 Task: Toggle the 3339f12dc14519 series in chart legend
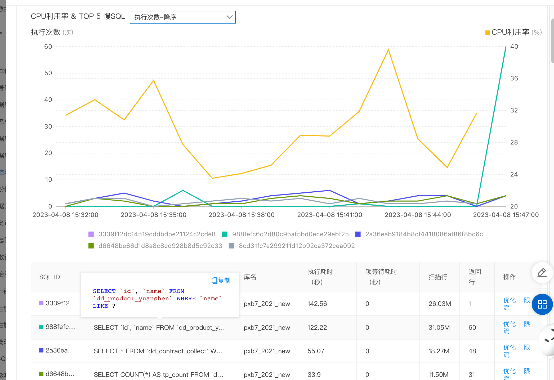157,234
